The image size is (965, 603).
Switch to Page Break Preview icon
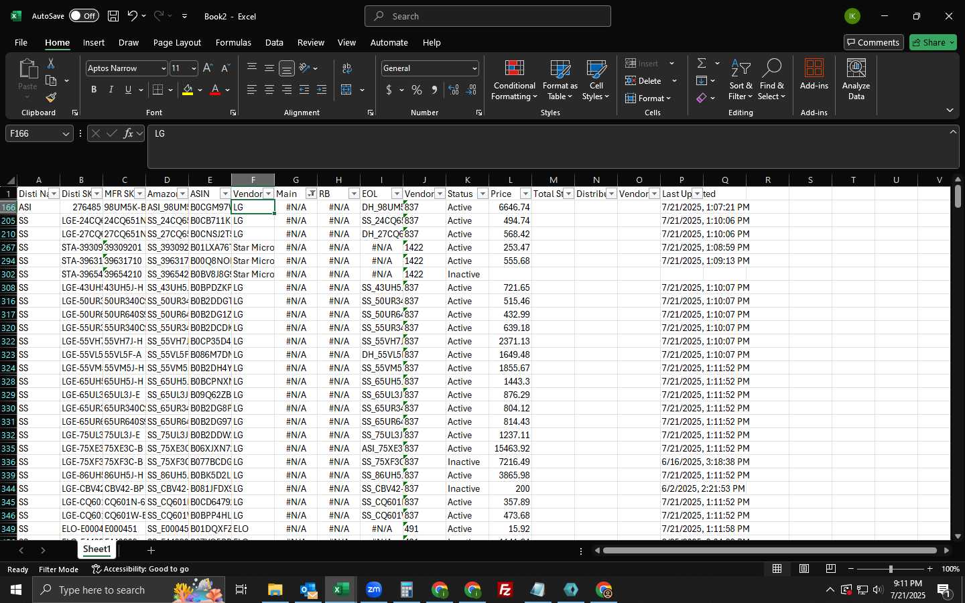pos(831,569)
